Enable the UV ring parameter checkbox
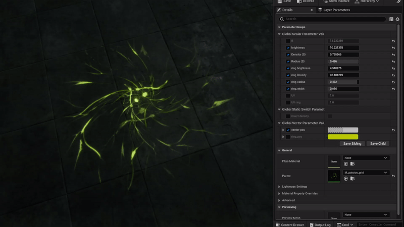The width and height of the screenshot is (404, 227). pyautogui.click(x=288, y=102)
